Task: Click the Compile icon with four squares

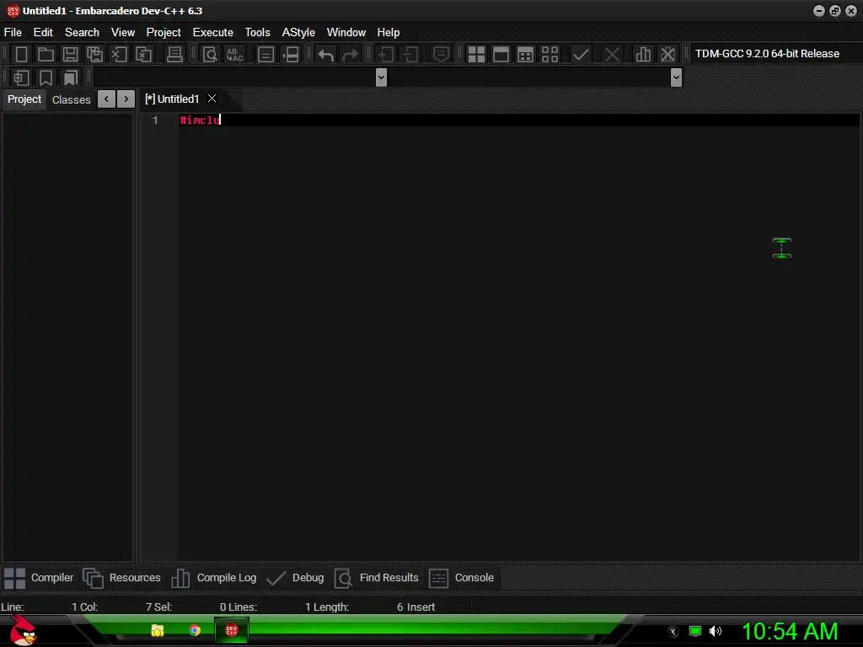Action: pyautogui.click(x=476, y=54)
